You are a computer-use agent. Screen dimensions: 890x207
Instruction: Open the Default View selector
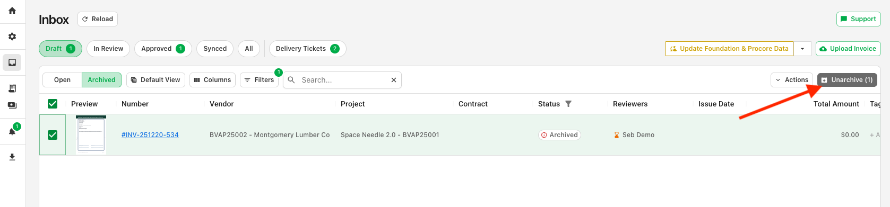click(155, 80)
